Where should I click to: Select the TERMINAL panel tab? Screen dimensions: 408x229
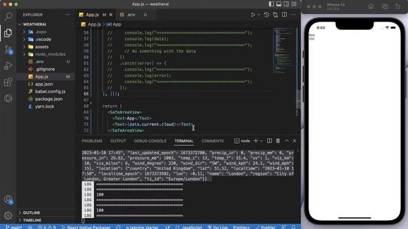[x=184, y=141]
